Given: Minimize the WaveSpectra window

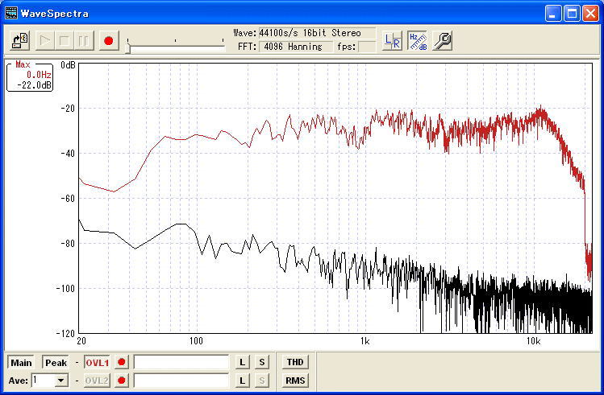Looking at the screenshot, I should click(553, 14).
